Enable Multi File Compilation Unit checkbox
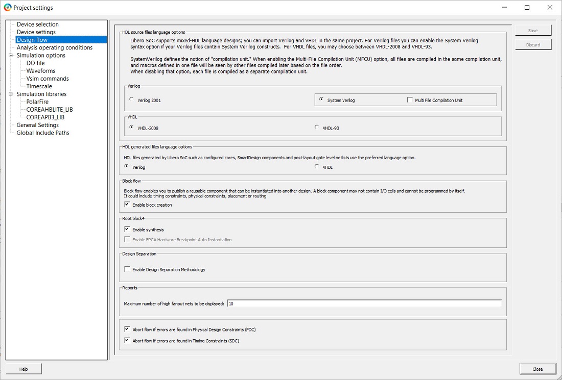The height and width of the screenshot is (380, 562). pyautogui.click(x=410, y=100)
